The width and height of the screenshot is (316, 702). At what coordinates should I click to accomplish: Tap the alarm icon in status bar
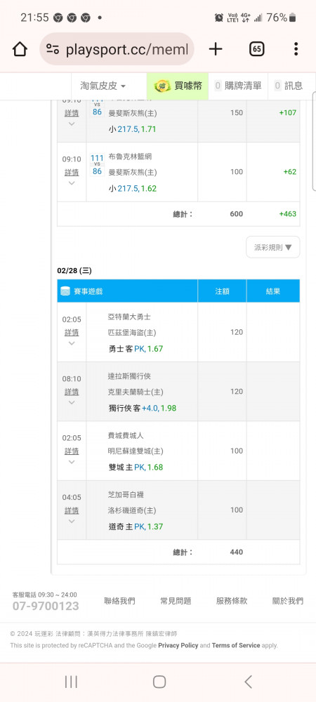click(219, 18)
